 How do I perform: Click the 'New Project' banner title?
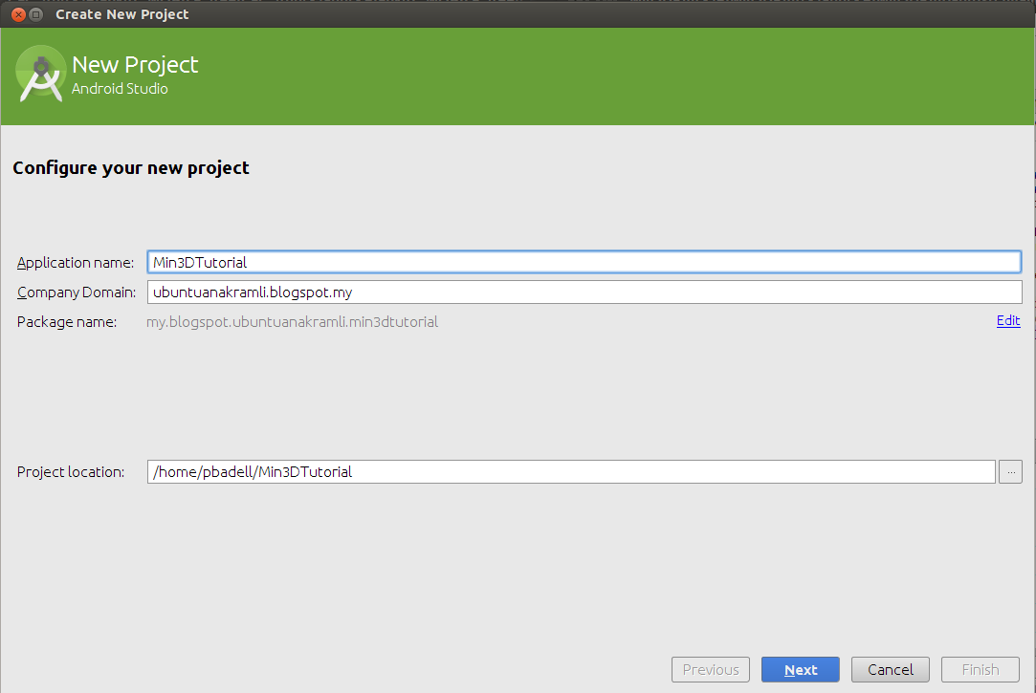[135, 65]
